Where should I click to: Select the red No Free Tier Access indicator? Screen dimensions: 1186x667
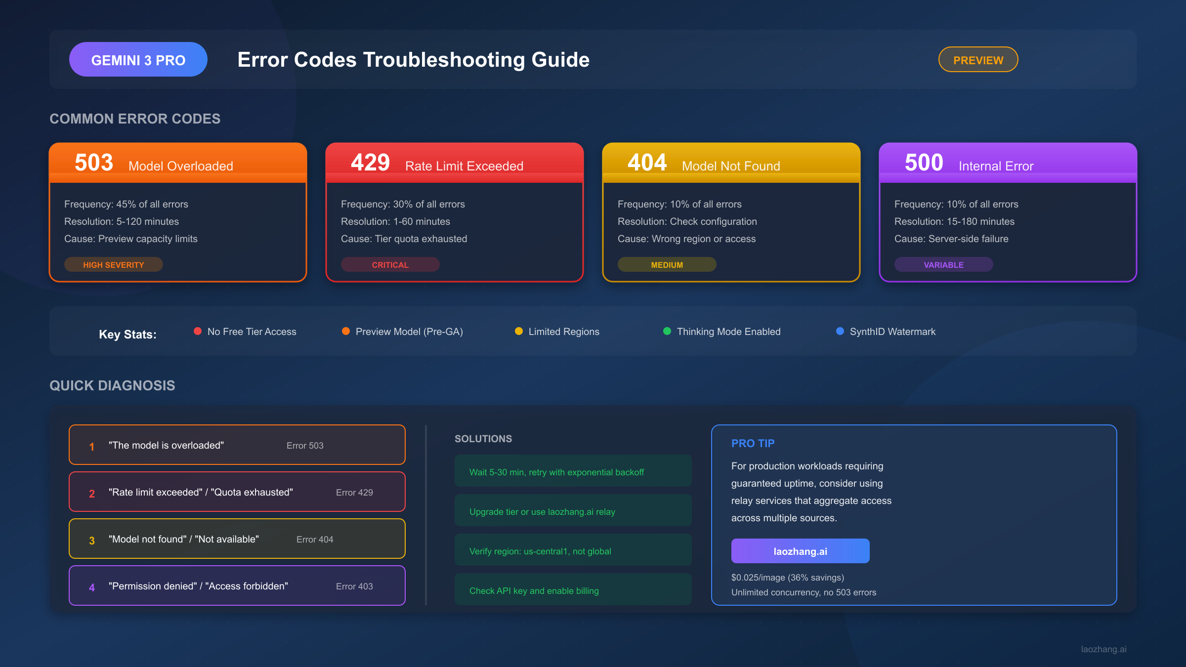pos(198,331)
